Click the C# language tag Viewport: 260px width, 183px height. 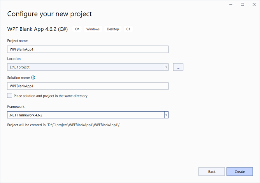tap(77, 29)
